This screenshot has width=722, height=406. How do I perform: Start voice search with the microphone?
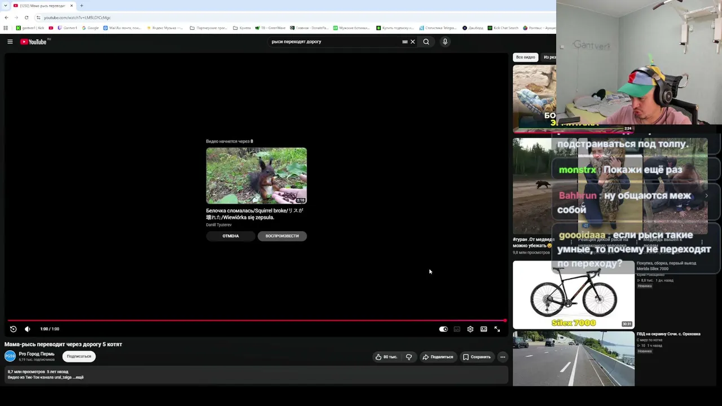445,42
